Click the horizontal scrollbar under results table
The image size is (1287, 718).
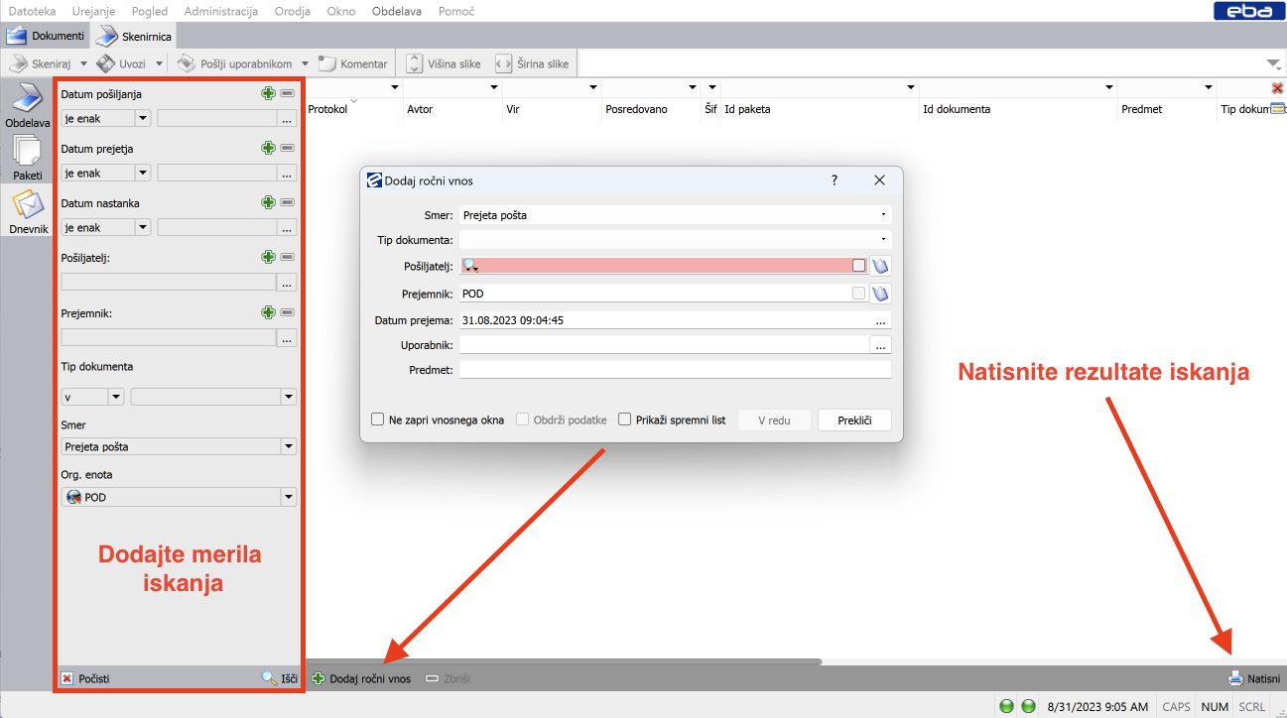point(564,661)
